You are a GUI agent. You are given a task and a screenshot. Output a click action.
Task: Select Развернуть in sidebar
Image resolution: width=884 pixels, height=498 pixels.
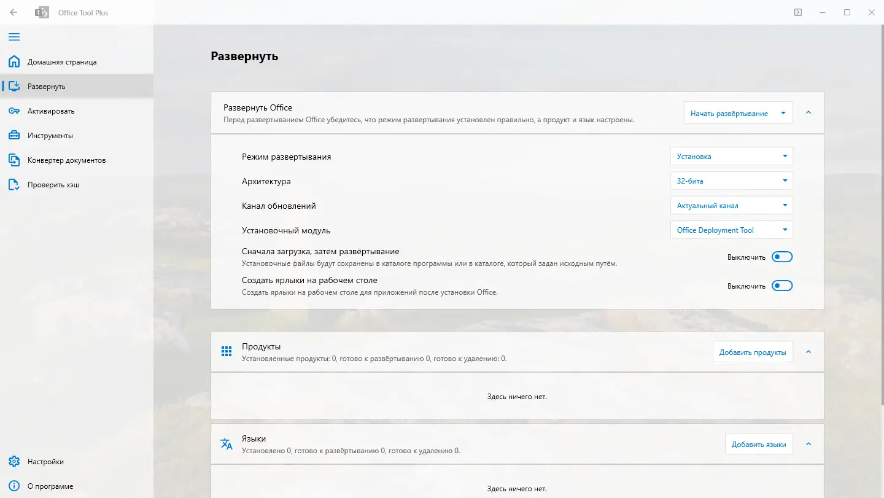[x=47, y=87]
